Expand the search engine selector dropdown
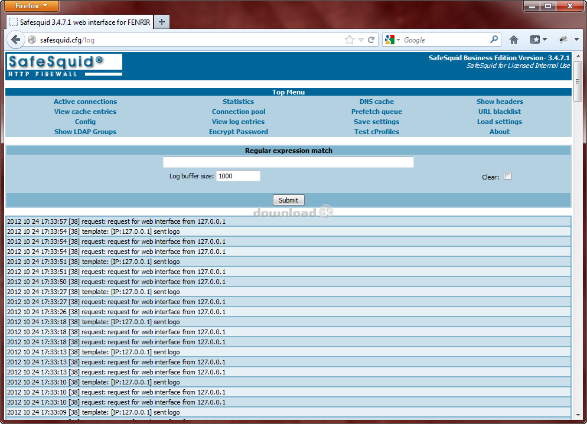587x424 pixels. pos(392,40)
